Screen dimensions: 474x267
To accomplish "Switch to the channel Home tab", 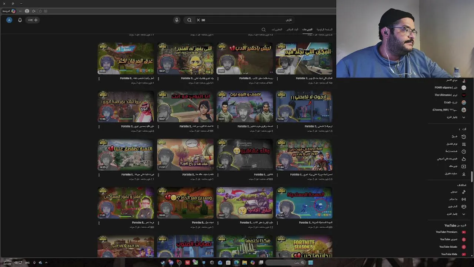I will click(324, 29).
